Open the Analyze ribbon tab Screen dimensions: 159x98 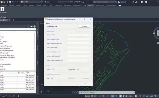coord(19,5)
